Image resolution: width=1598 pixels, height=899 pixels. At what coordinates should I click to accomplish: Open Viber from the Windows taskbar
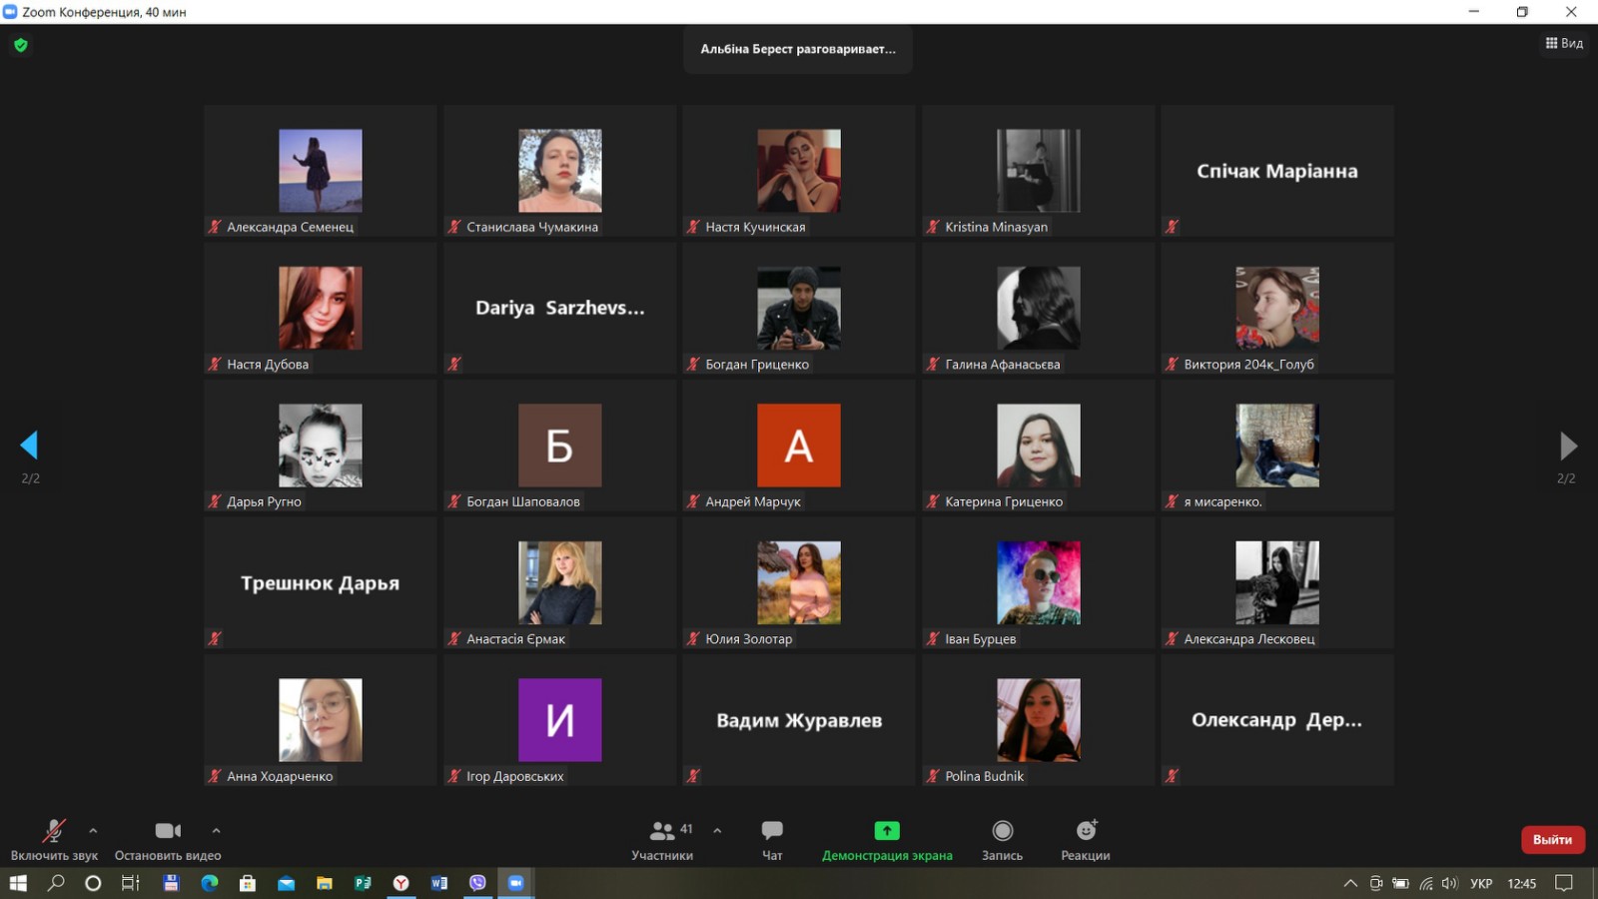point(477,883)
